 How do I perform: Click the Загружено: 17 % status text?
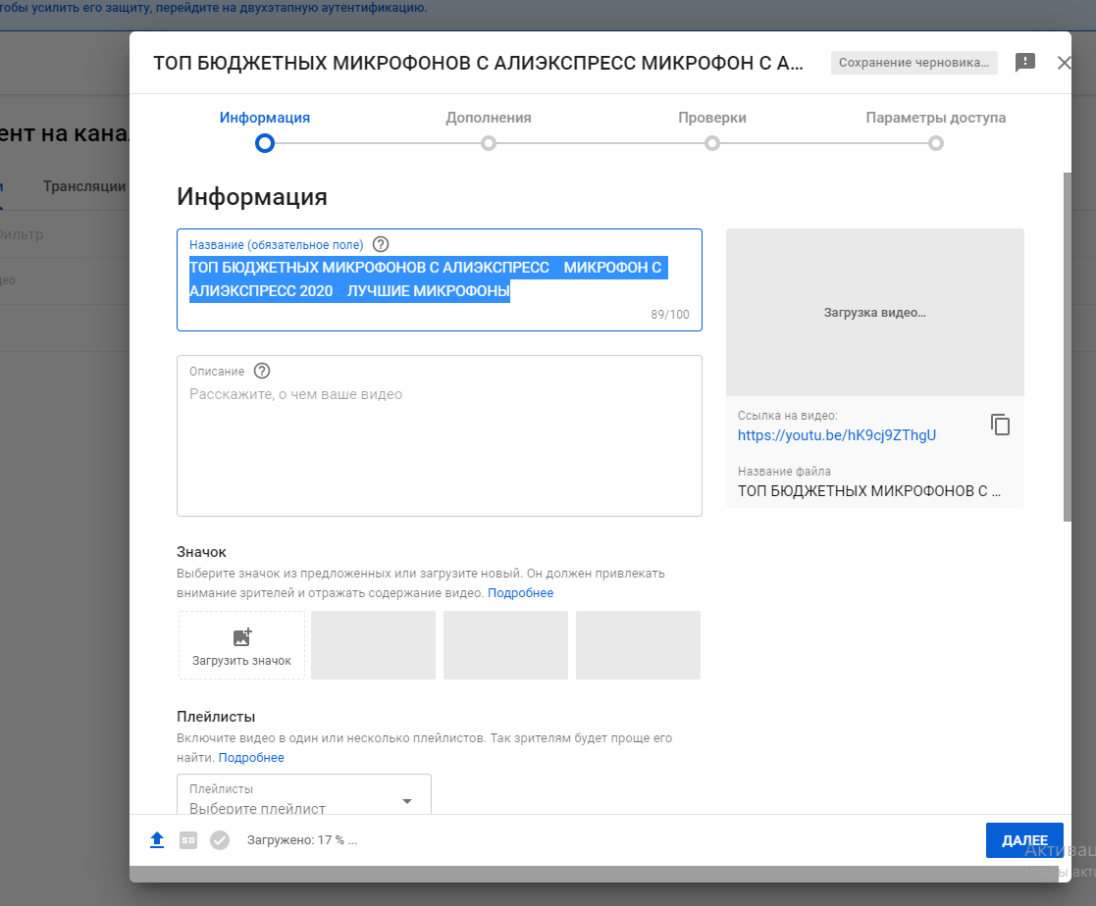pos(302,840)
